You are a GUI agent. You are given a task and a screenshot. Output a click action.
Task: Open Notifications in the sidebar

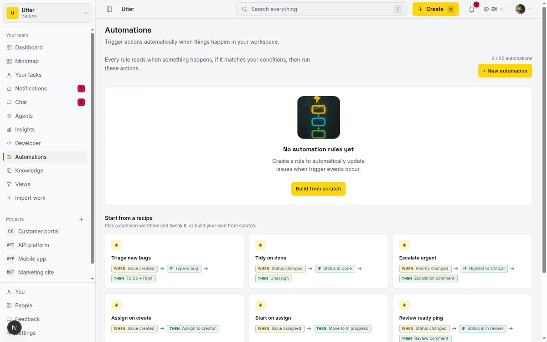(x=44, y=88)
